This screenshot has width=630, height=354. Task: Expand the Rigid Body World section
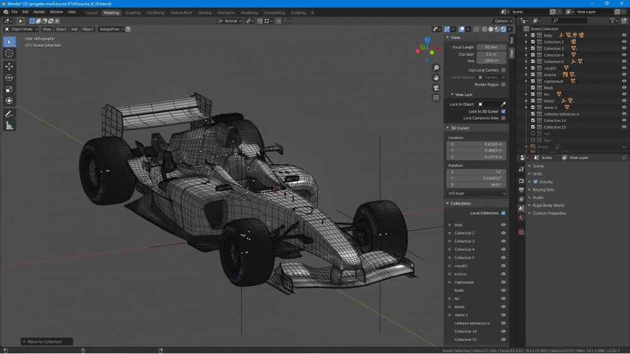[548, 205]
